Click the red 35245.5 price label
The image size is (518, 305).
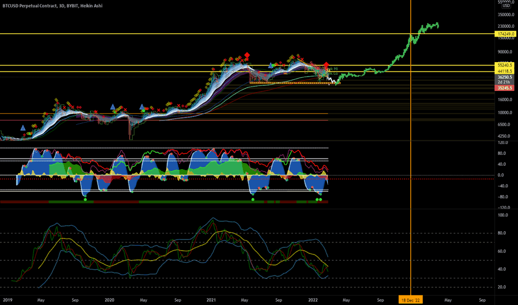[x=505, y=88]
